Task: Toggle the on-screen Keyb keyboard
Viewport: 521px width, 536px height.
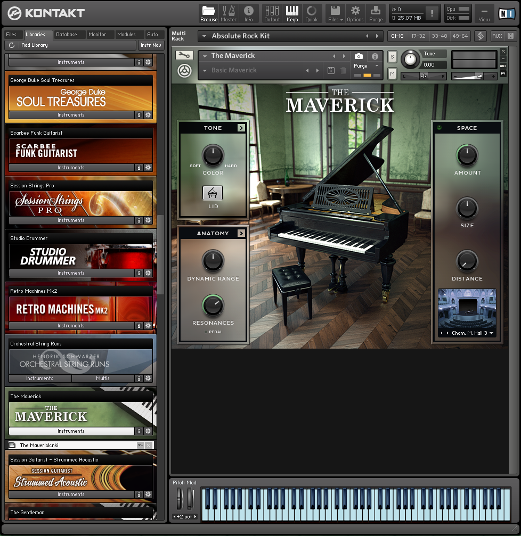Action: [292, 14]
